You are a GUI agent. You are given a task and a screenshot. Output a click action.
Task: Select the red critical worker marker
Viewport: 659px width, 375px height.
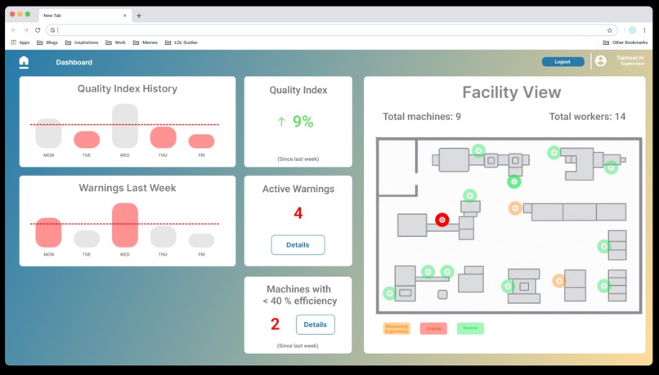coord(442,220)
